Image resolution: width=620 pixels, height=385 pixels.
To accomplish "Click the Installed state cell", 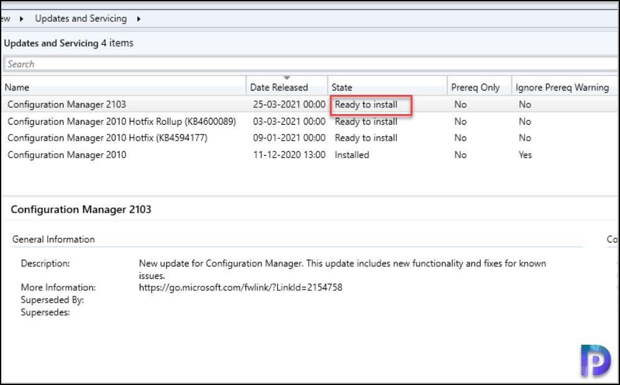I will point(352,154).
